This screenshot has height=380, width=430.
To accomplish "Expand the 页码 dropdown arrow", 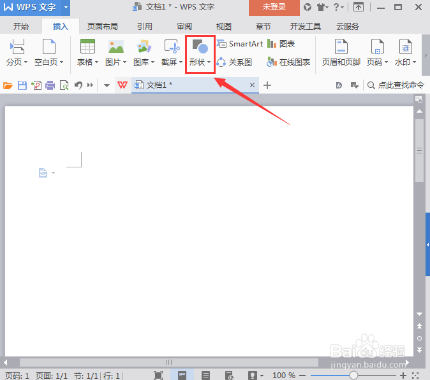I will click(x=387, y=62).
